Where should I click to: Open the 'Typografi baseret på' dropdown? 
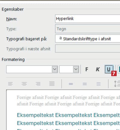click(x=87, y=39)
